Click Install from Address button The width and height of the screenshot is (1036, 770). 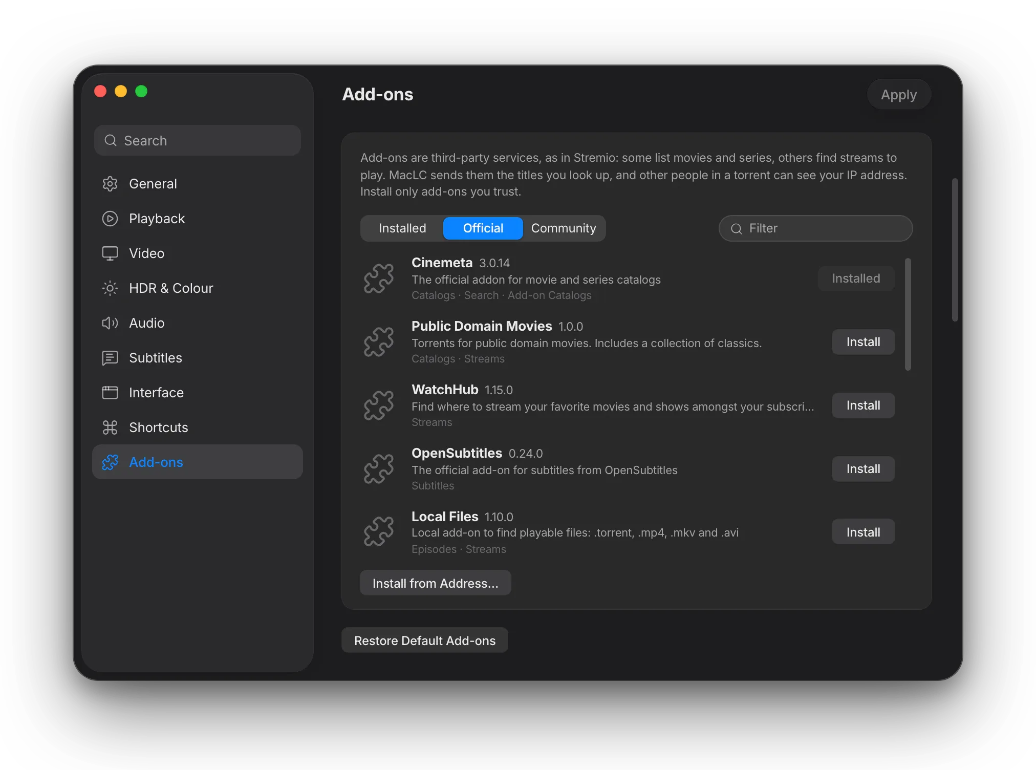click(436, 583)
